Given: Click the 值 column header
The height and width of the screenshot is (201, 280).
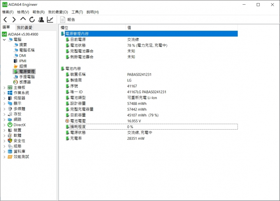Looking at the screenshot, I should point(182,28).
